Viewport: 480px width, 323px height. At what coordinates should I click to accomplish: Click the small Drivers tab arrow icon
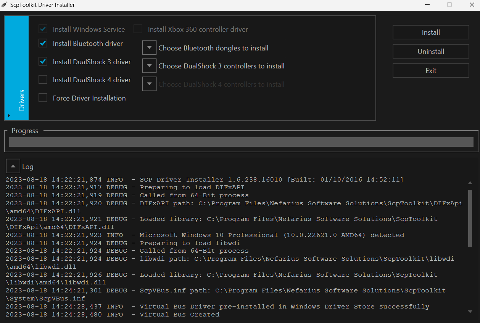tap(8, 115)
